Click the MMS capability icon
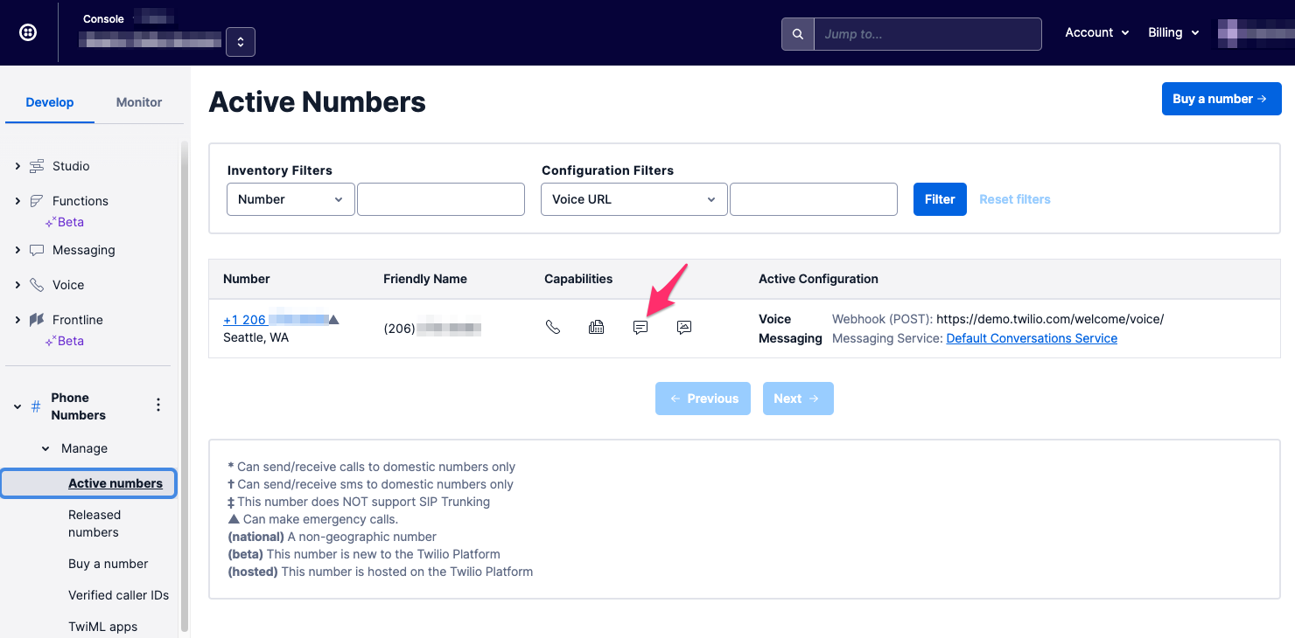 [x=684, y=327]
